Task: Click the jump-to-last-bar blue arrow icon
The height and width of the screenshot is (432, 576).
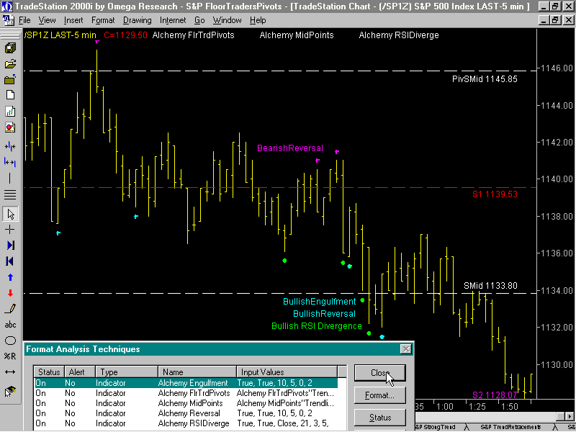Action: (10, 246)
